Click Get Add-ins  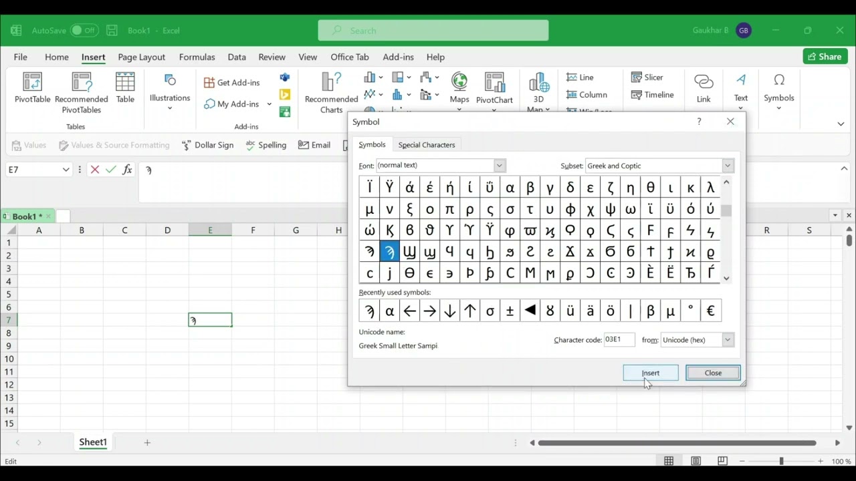coord(231,82)
